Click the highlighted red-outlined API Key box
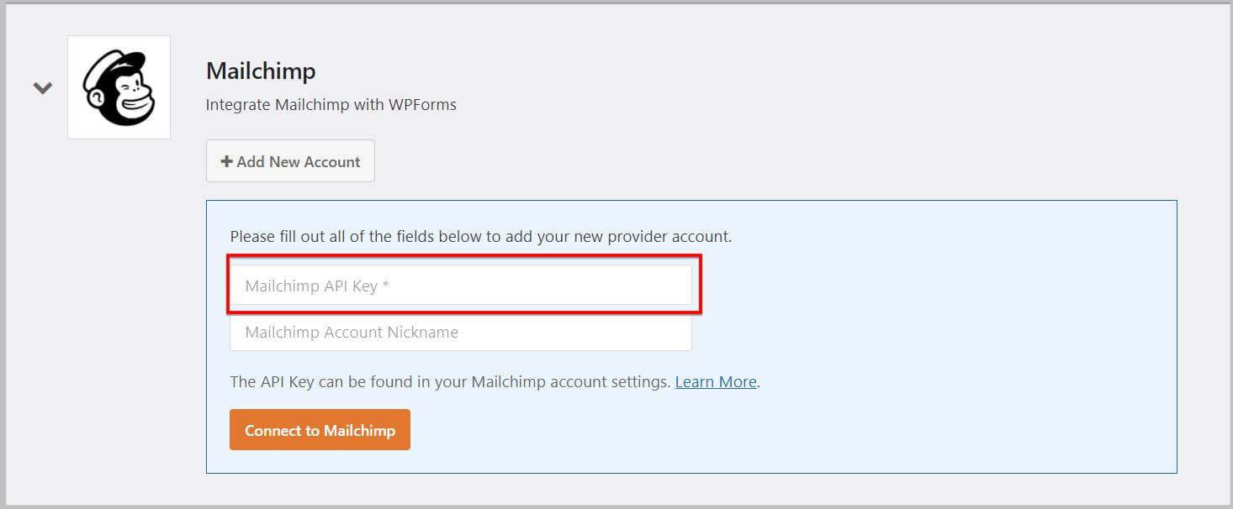Image resolution: width=1233 pixels, height=509 pixels. [x=460, y=284]
